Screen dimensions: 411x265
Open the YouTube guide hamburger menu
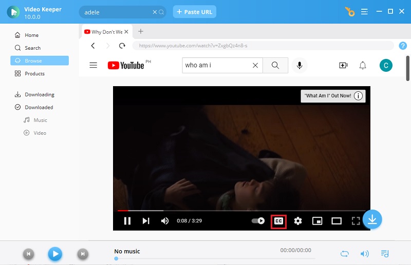[x=94, y=65]
